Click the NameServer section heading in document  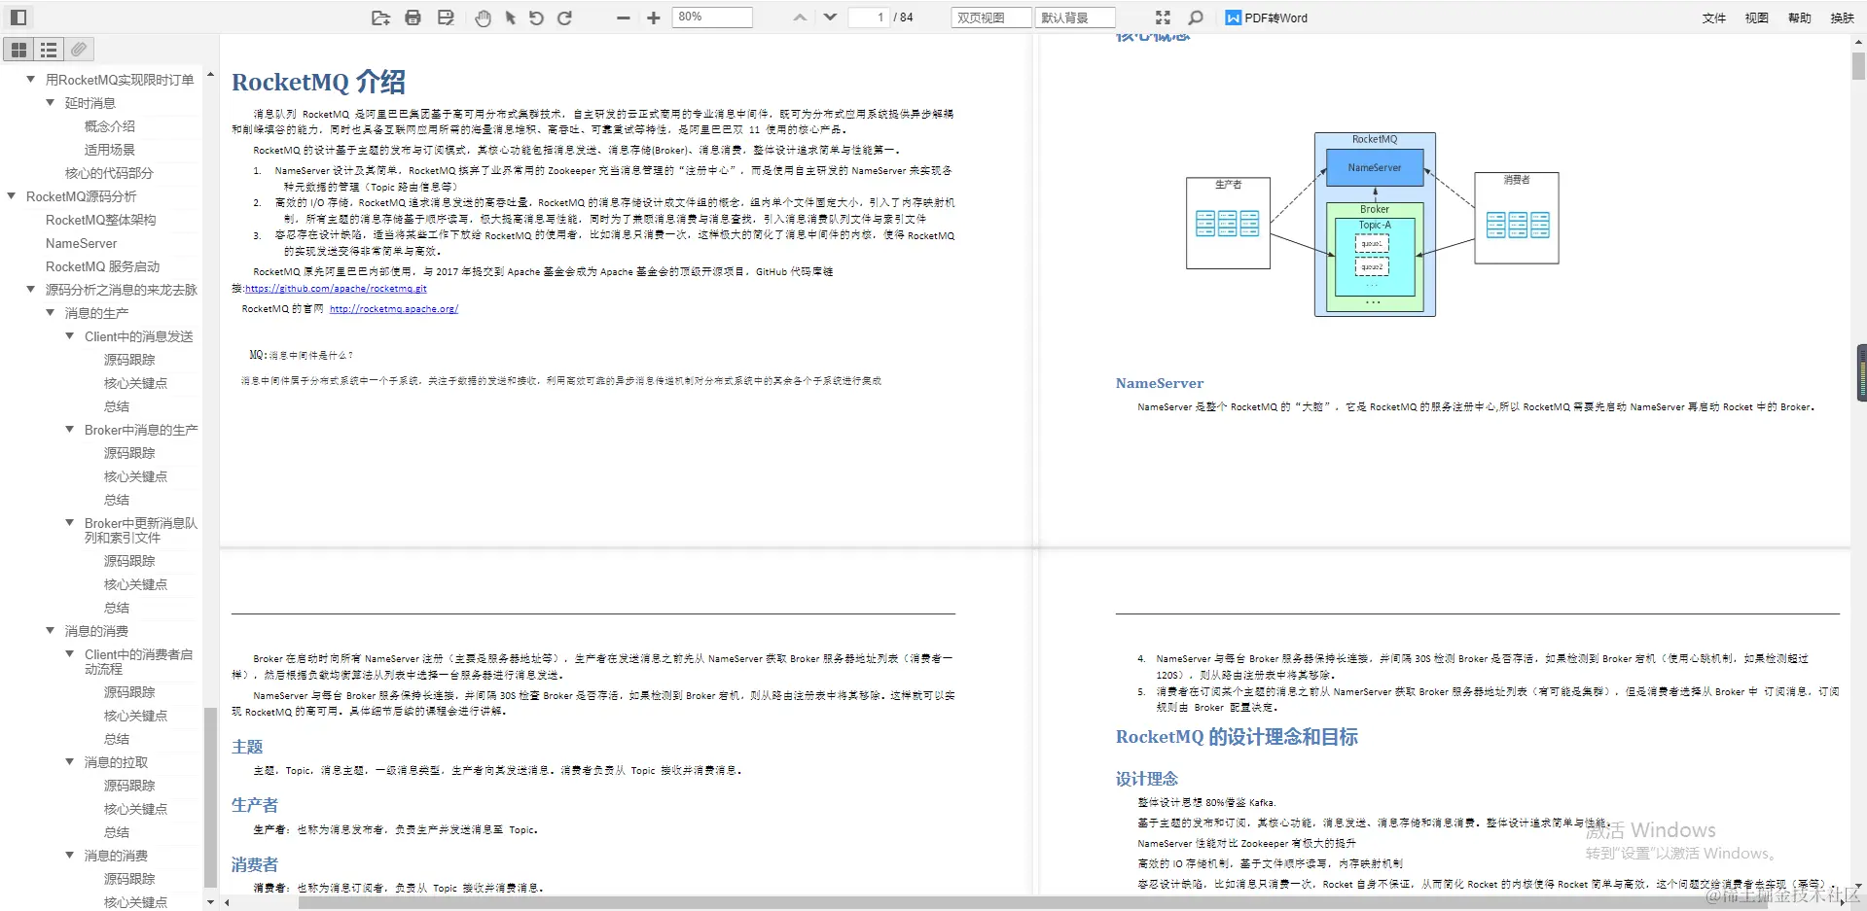(1160, 383)
